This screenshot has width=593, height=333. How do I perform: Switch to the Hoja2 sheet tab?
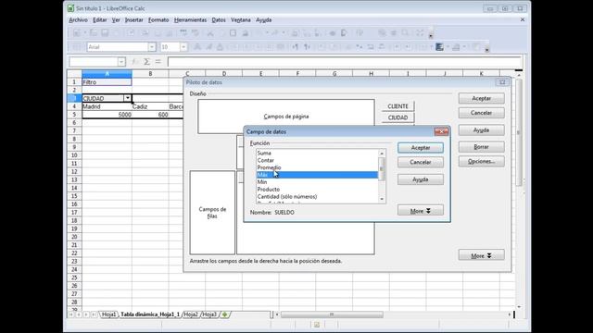[x=191, y=314]
